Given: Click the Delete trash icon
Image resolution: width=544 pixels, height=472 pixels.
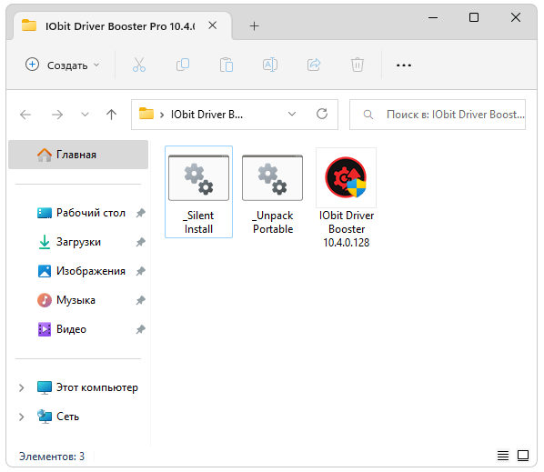Looking at the screenshot, I should pos(357,65).
